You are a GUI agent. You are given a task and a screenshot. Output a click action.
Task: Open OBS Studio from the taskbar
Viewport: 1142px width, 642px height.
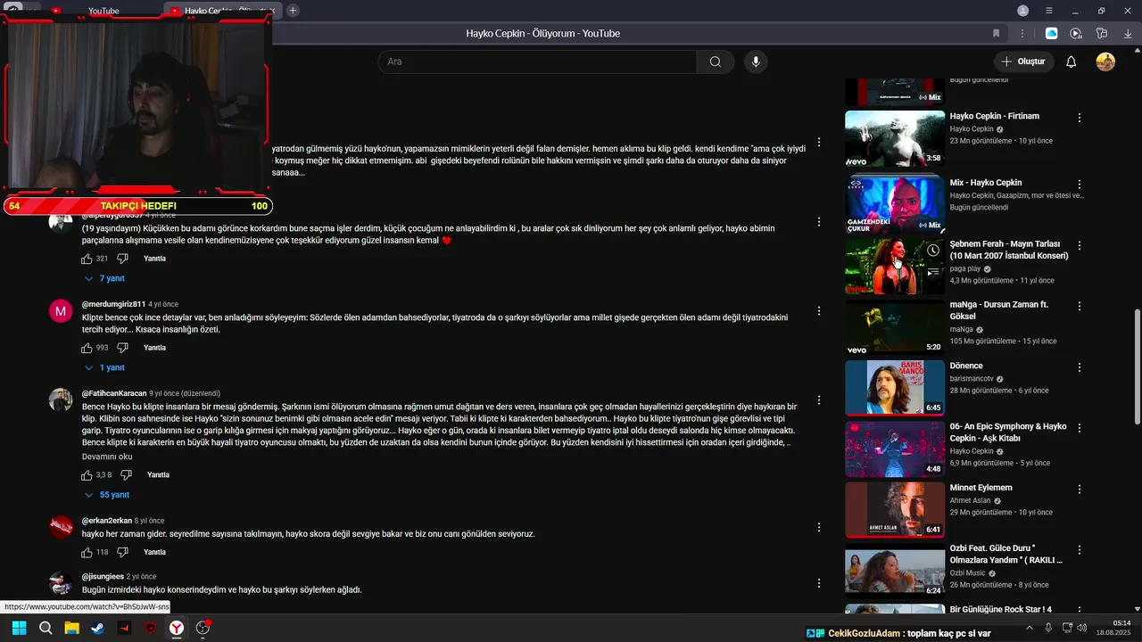click(203, 628)
